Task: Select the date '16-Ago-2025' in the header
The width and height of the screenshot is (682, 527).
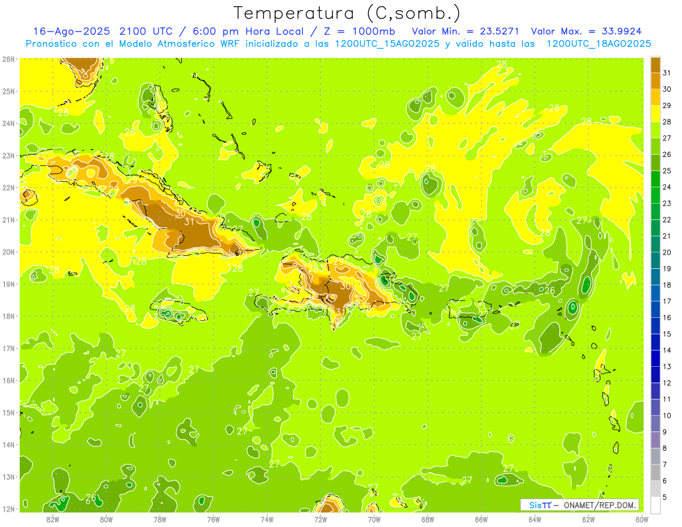Action: (72, 31)
